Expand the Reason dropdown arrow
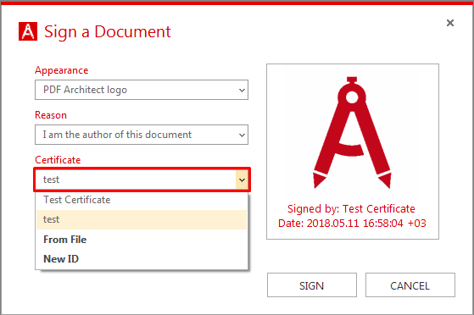The height and width of the screenshot is (315, 474). tap(242, 135)
